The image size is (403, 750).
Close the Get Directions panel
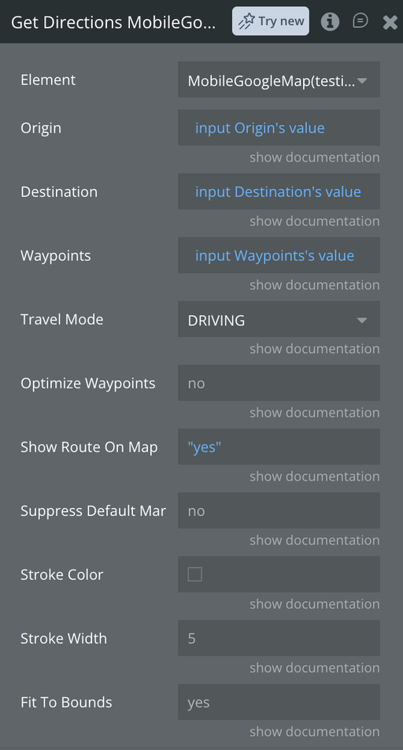click(390, 21)
